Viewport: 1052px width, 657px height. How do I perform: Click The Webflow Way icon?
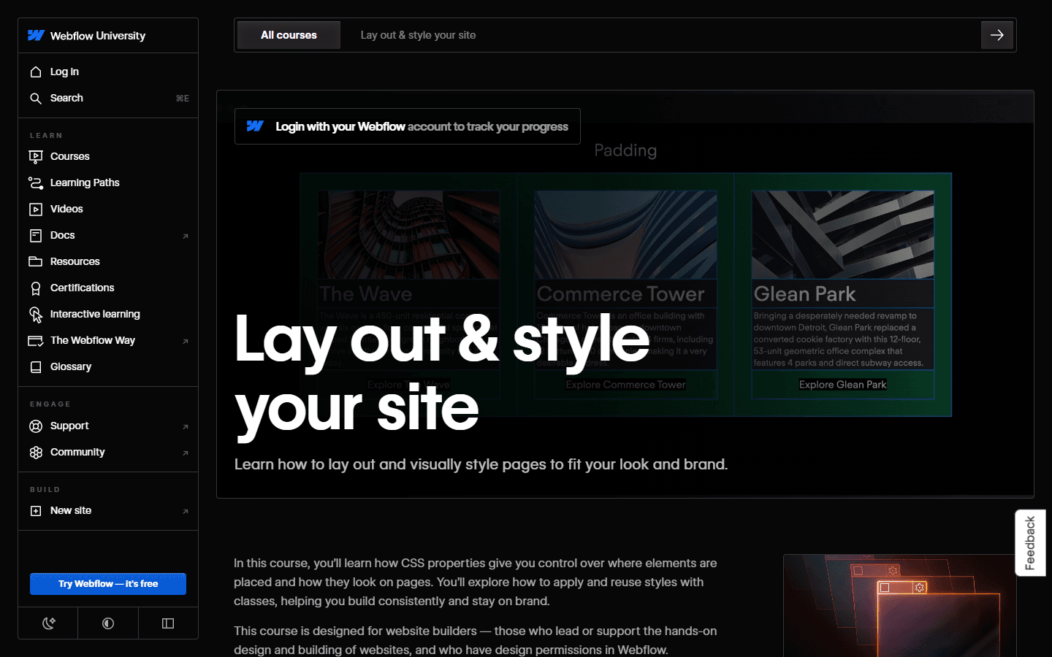coord(36,341)
